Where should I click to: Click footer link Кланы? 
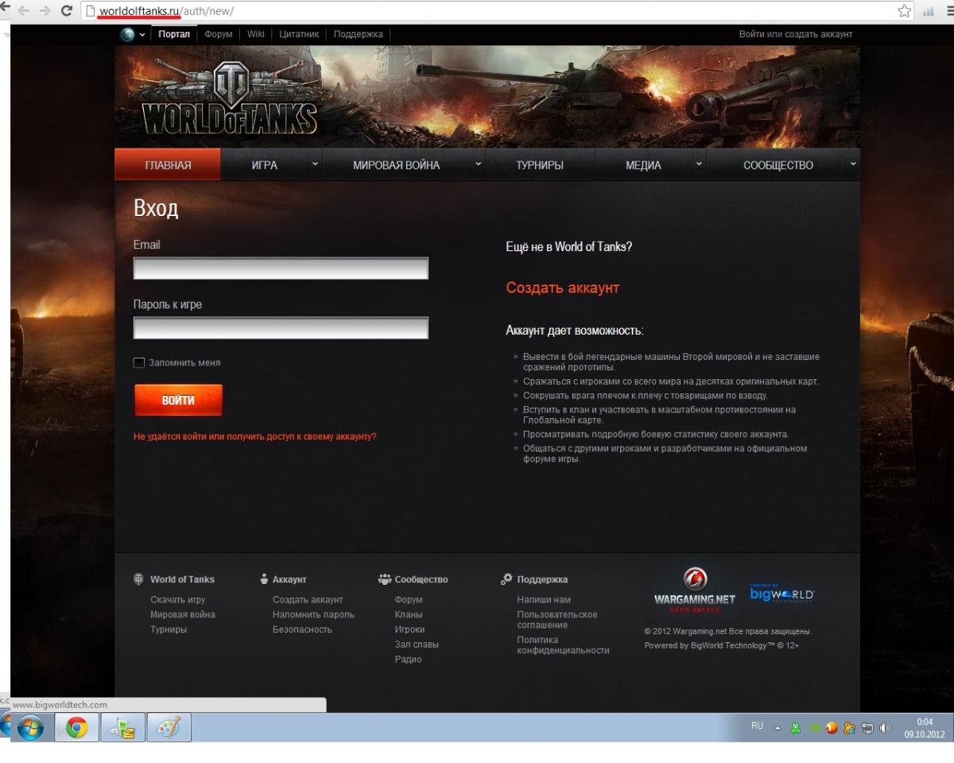pyautogui.click(x=409, y=614)
